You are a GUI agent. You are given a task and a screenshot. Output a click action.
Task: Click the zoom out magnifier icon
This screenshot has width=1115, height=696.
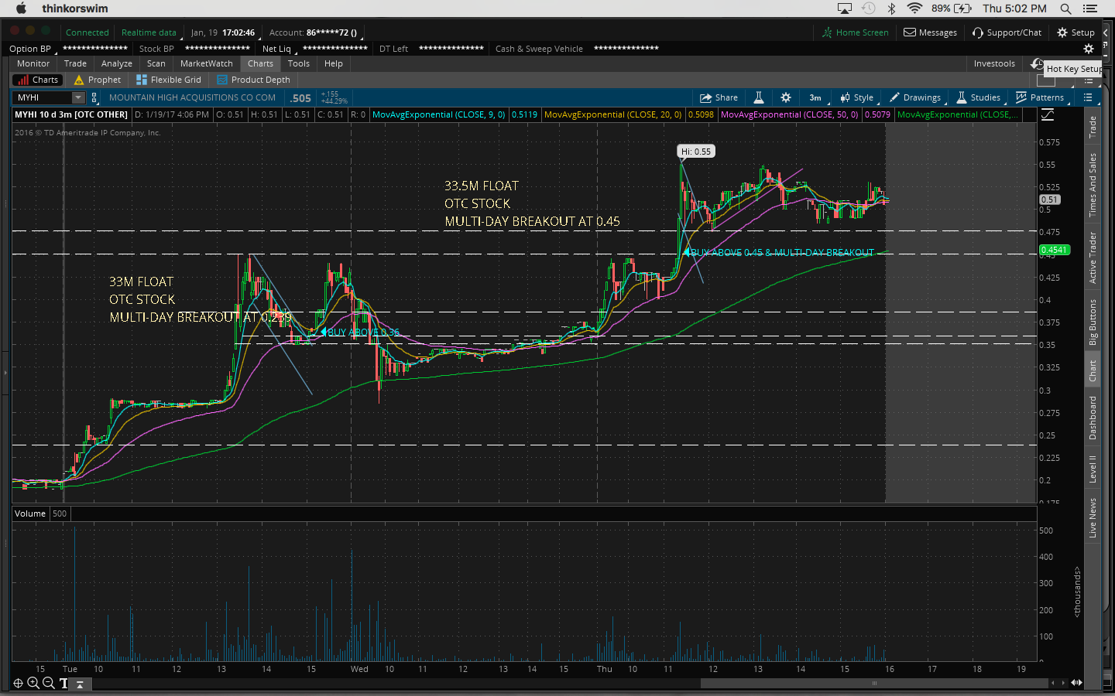click(x=48, y=683)
